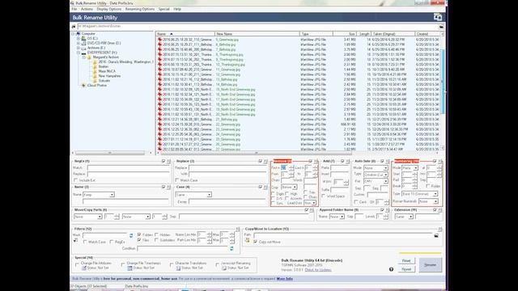
Task: Expand the EVERPRESENT (H:) drive tree node
Action: click(x=79, y=53)
